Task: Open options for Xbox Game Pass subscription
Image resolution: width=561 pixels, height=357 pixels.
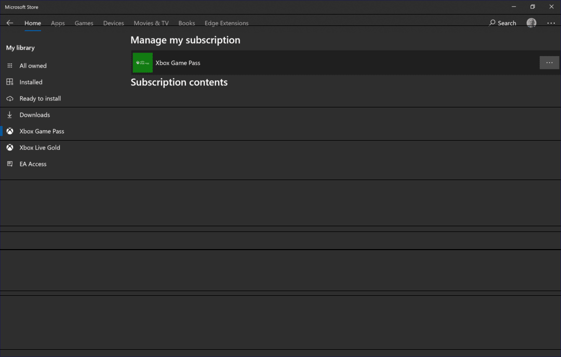Action: (x=549, y=62)
